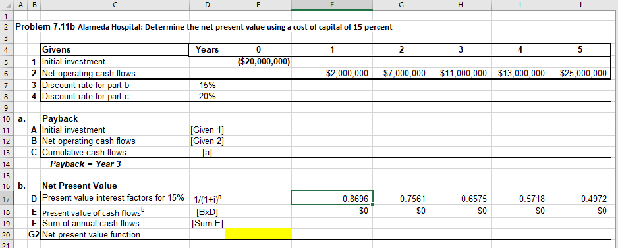Click the 'Years' header cell
618x248 pixels.
[x=208, y=49]
